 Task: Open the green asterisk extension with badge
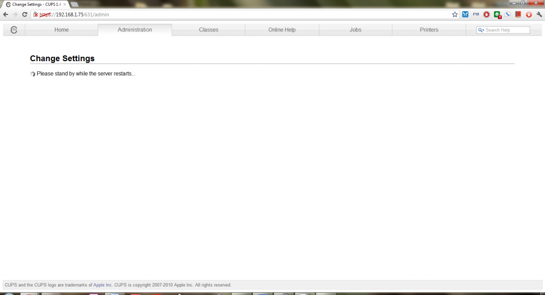498,15
